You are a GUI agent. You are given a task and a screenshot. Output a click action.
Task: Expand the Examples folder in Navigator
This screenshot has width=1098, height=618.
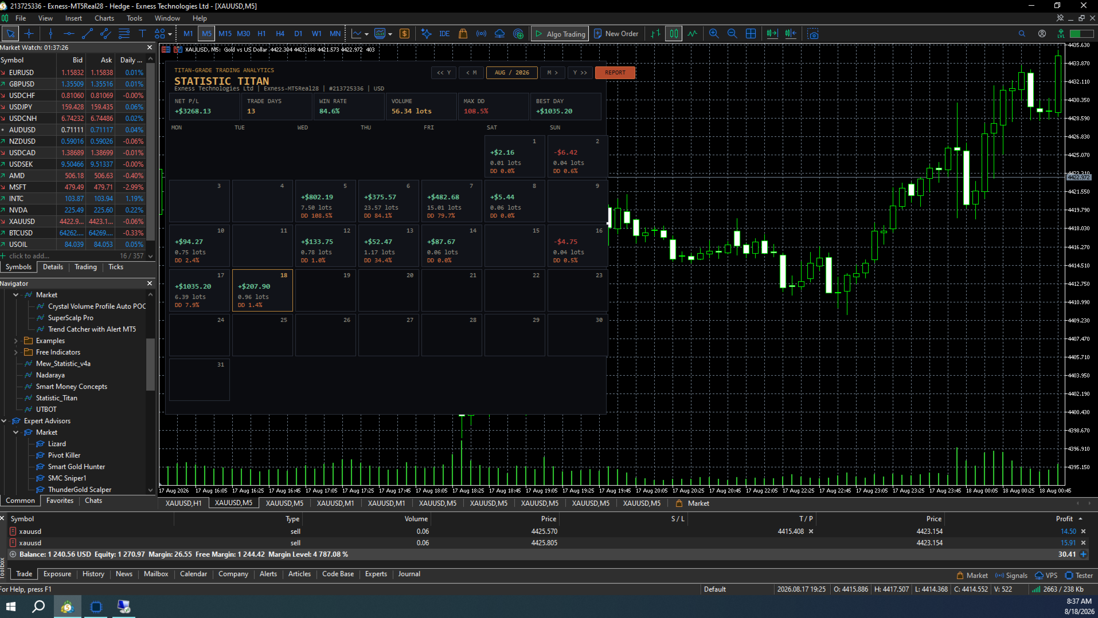click(16, 341)
